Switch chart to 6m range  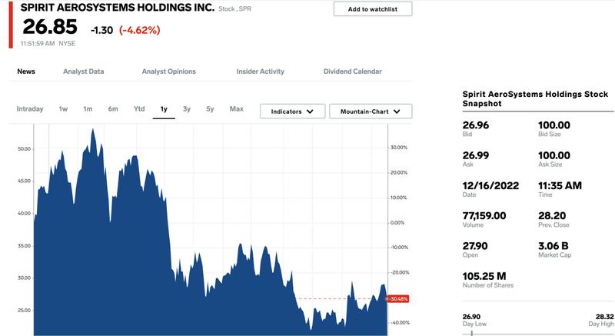point(113,109)
